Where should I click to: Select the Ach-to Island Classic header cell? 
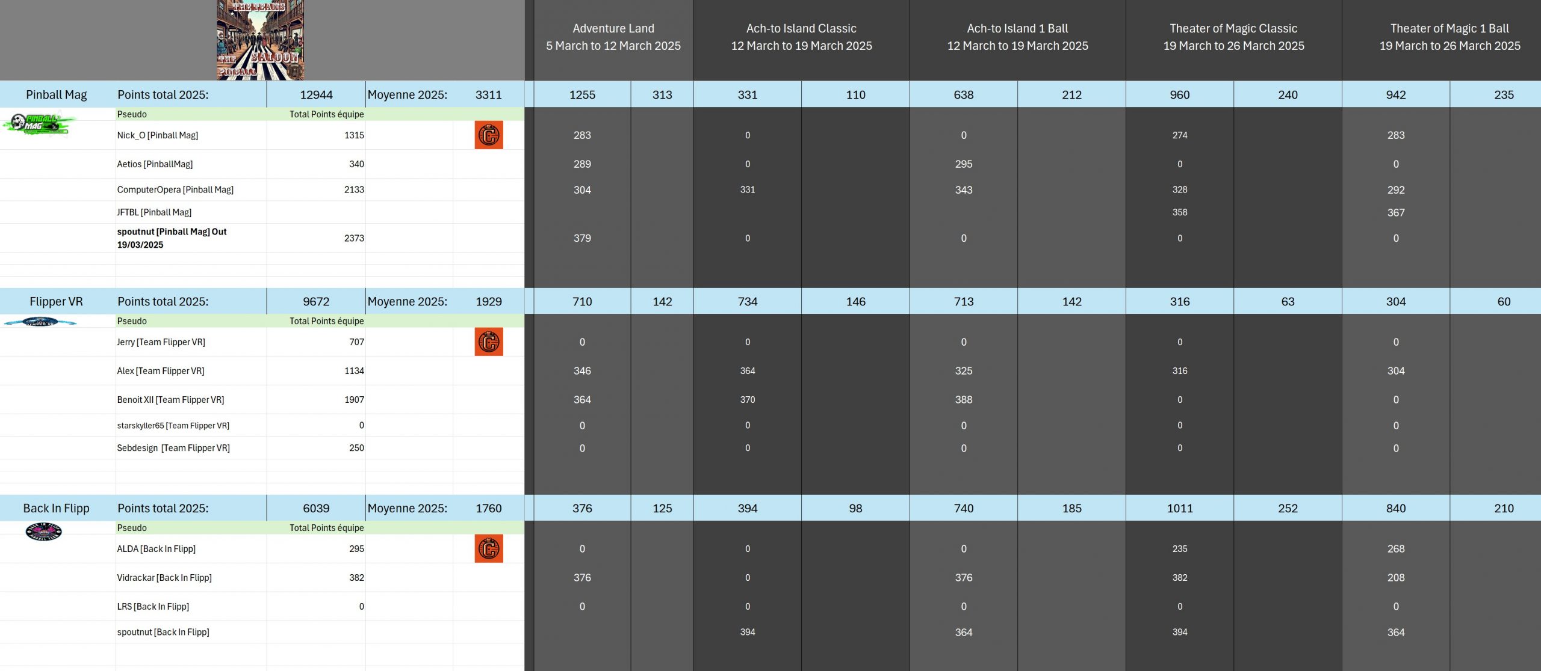click(x=801, y=37)
